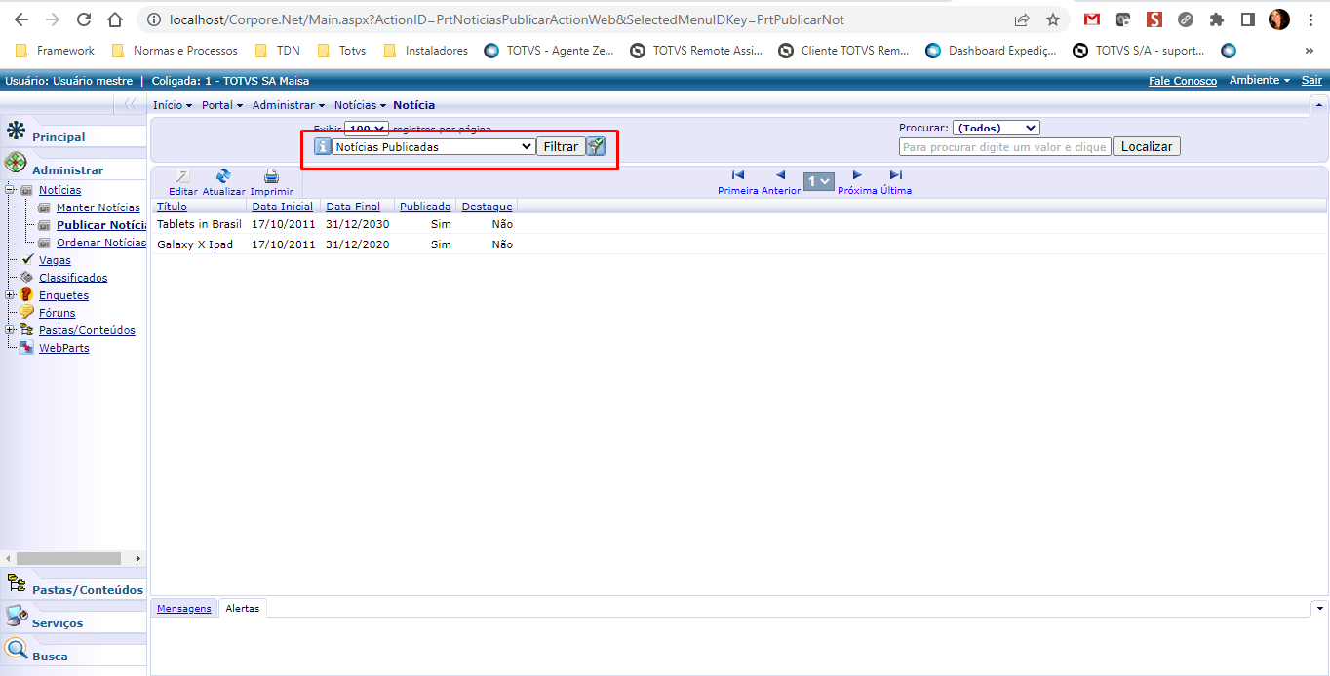
Task: Click the blue info icon before filter dropdown
Action: (323, 146)
